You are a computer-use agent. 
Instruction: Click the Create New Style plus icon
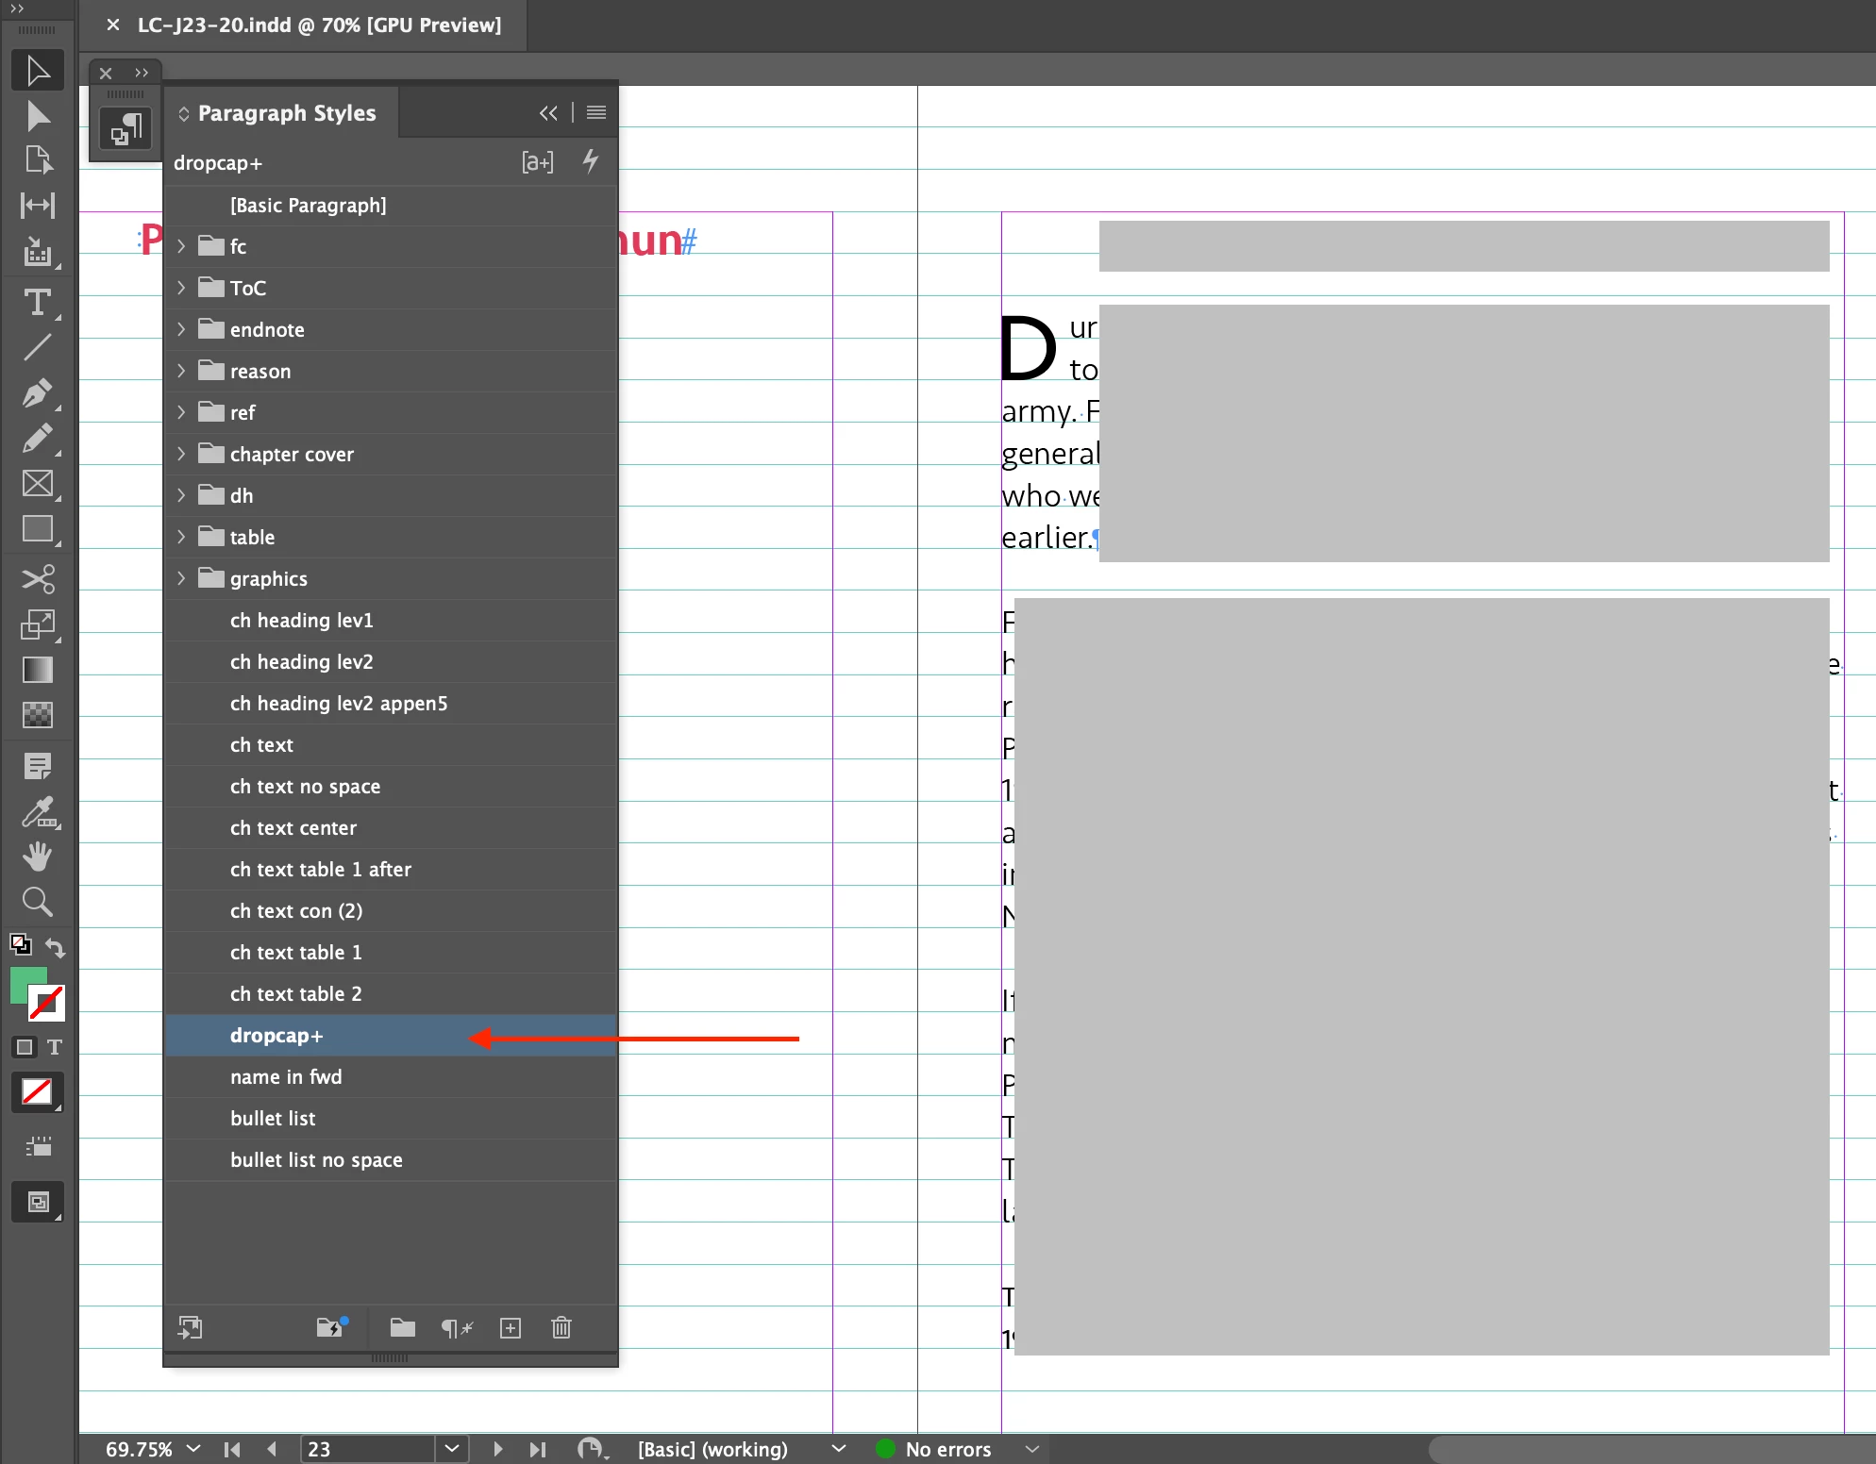[511, 1328]
